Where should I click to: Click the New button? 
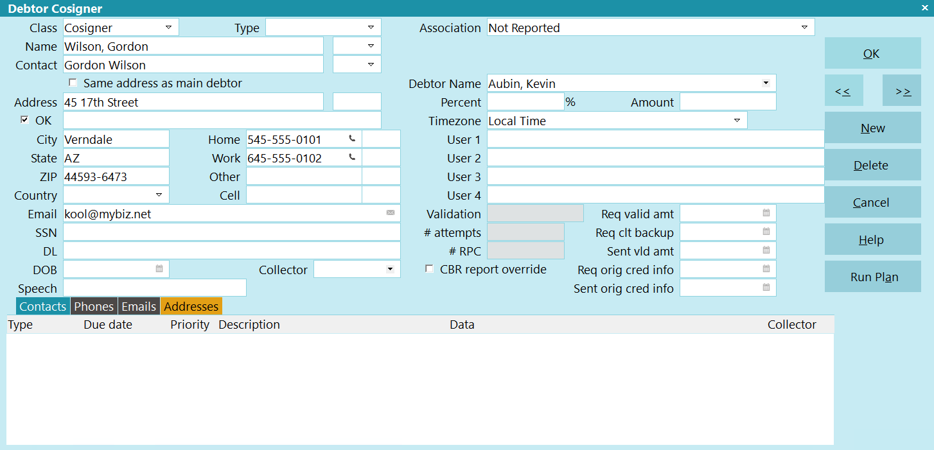point(872,128)
